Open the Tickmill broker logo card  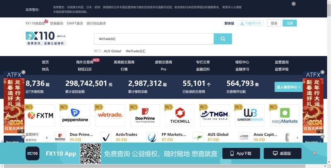[x=180, y=115]
